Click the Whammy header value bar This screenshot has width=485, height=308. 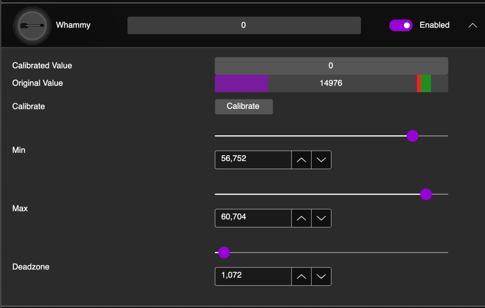tap(243, 26)
